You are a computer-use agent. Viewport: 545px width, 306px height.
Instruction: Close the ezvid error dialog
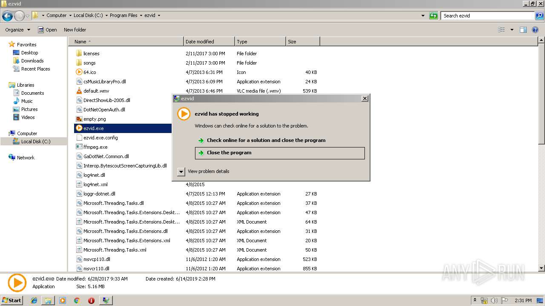[x=364, y=98]
